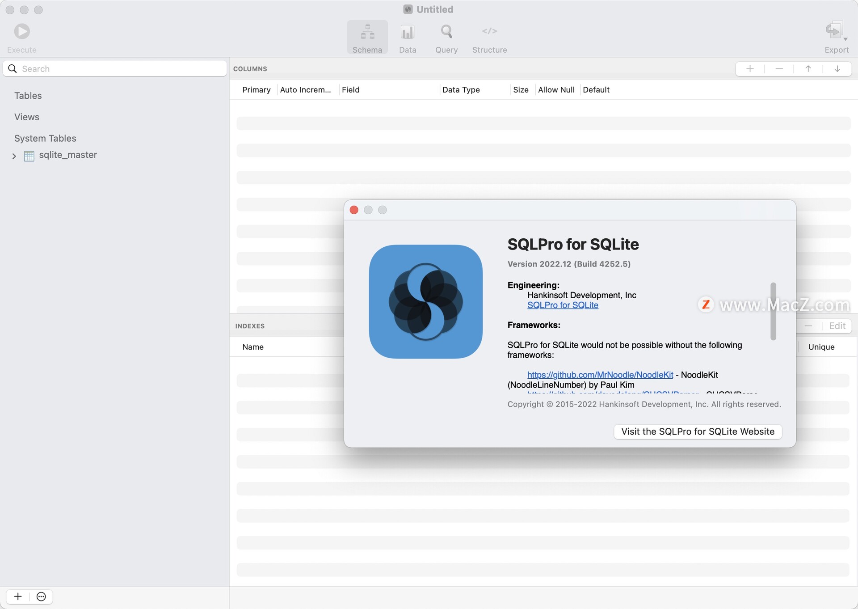Screen dimensions: 858x609
Task: Add a new column with plus icon
Action: point(750,69)
